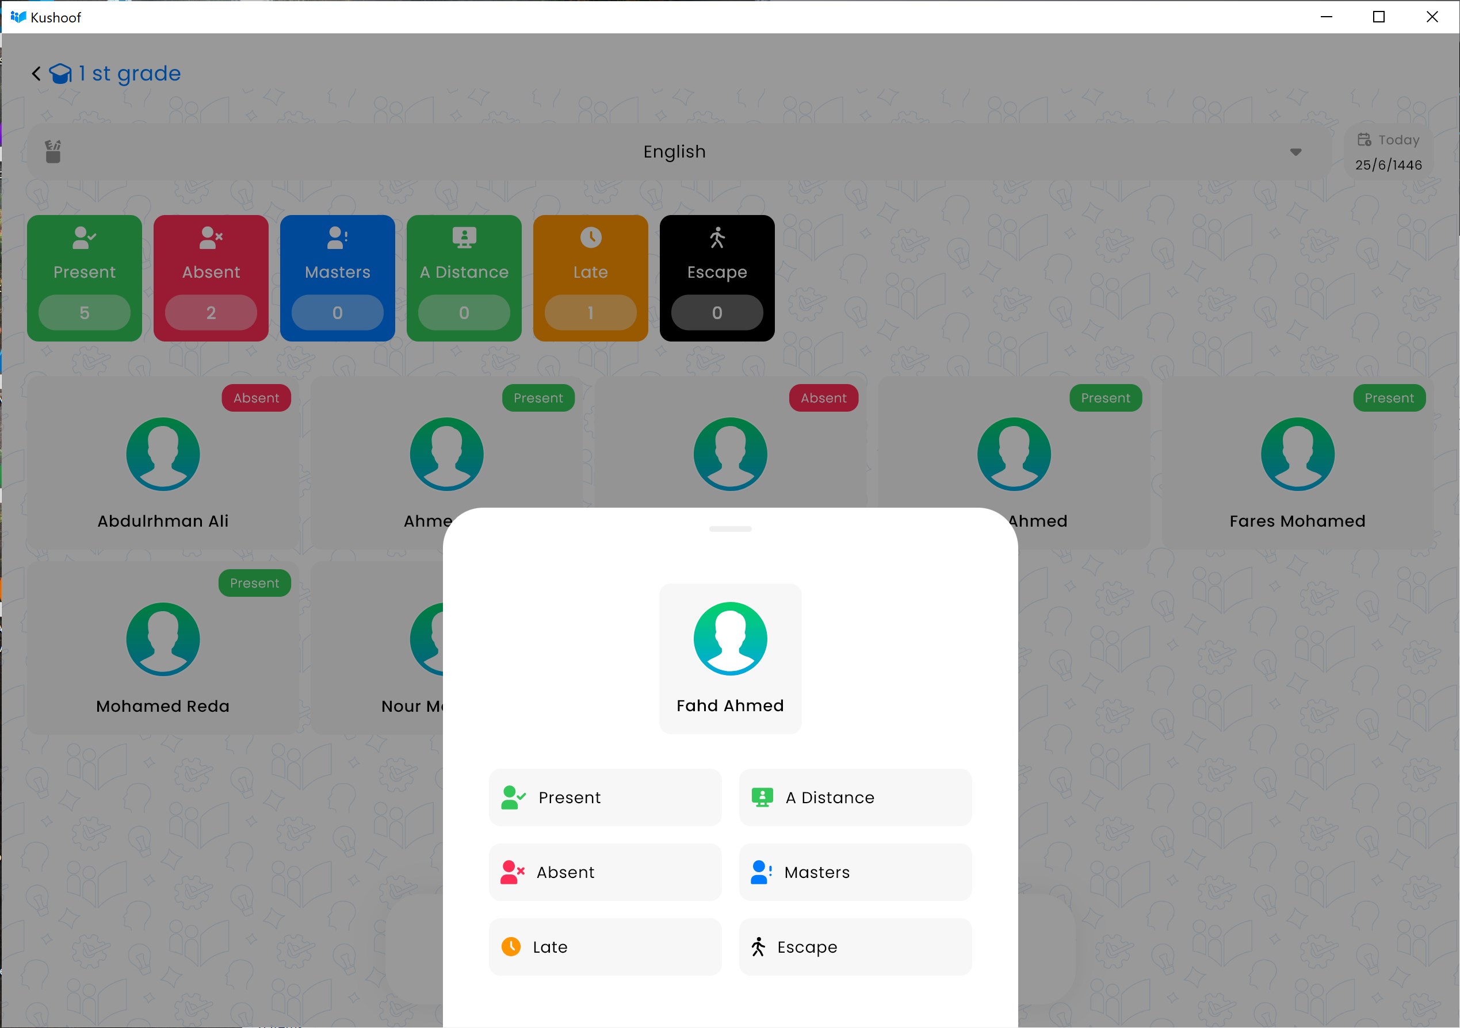Click the A Distance screen icon in sheet
Viewport: 1460px width, 1028px height.
[762, 797]
